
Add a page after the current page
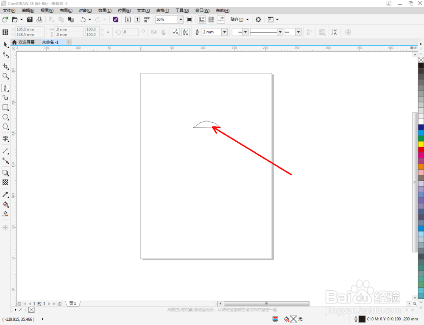click(60, 304)
